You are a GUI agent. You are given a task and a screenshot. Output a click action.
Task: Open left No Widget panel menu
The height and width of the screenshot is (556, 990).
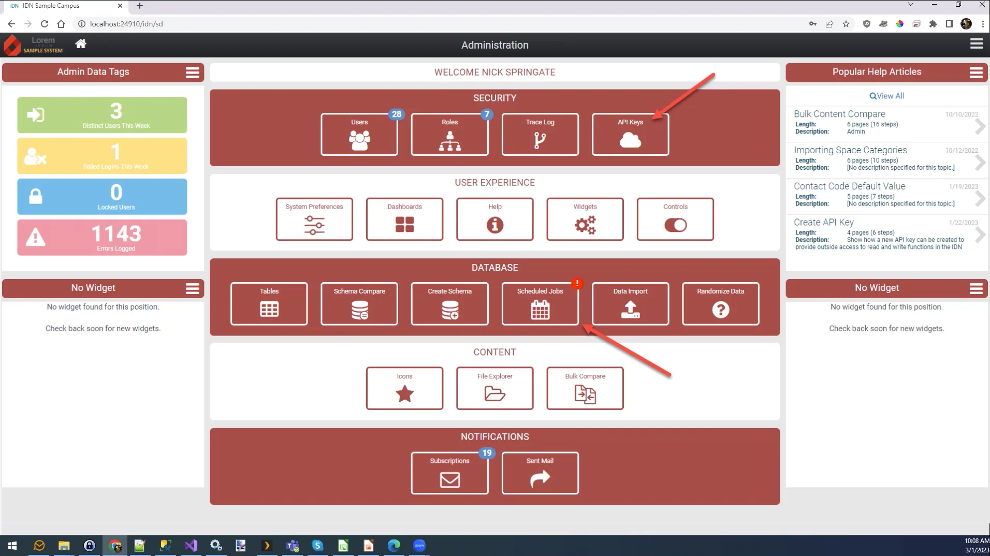click(x=192, y=288)
